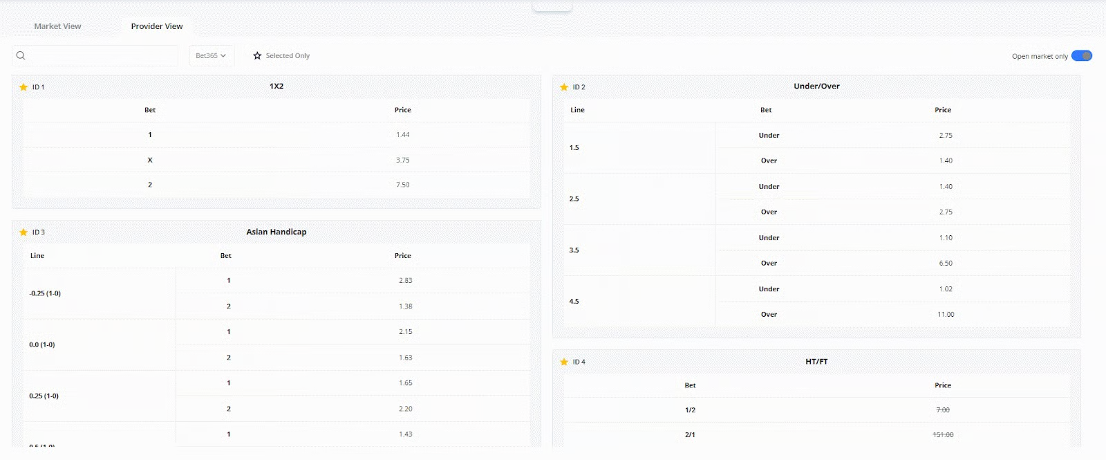Viewport: 1106px width, 460px height.
Task: Click the Under 1.10 price on line 3.5
Action: [x=946, y=237]
